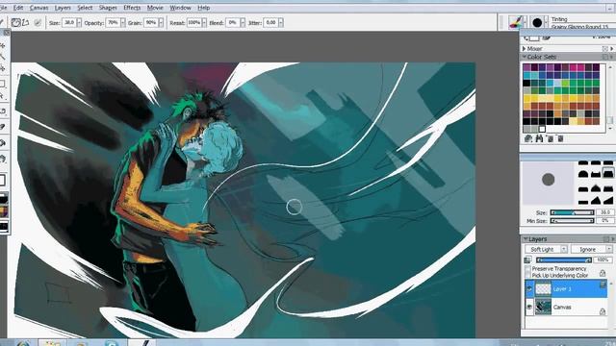
Task: Open the Window menu
Action: 180,8
